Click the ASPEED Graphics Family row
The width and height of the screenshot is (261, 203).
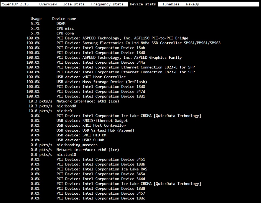tap(104, 57)
